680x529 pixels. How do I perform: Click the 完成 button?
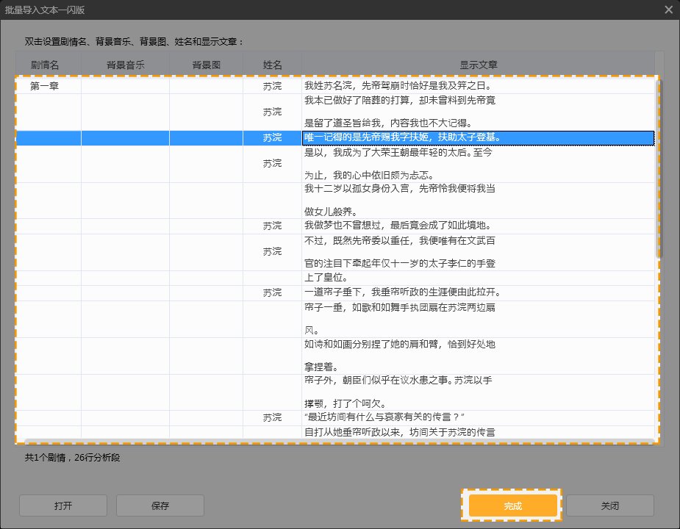pyautogui.click(x=512, y=505)
